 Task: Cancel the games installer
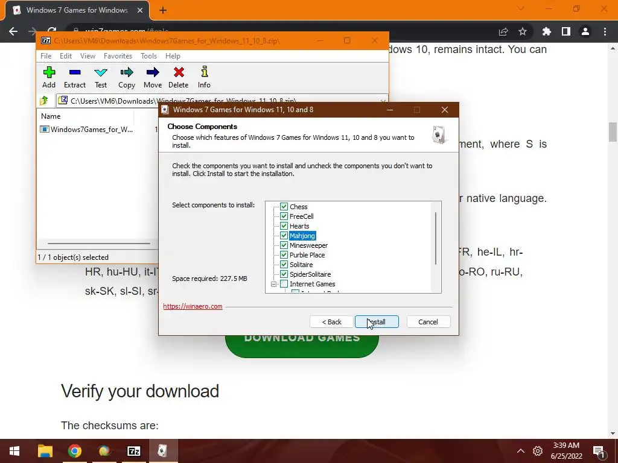click(428, 322)
